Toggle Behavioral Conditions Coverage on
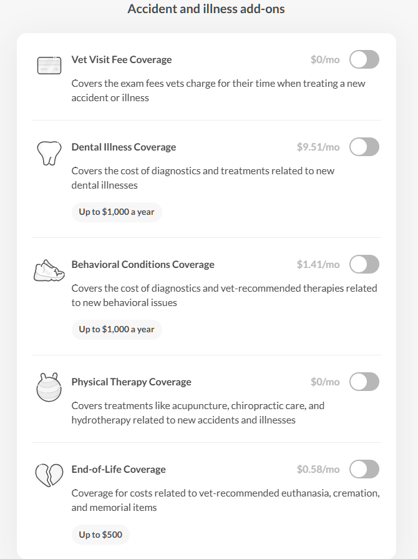This screenshot has height=559, width=418. (364, 264)
